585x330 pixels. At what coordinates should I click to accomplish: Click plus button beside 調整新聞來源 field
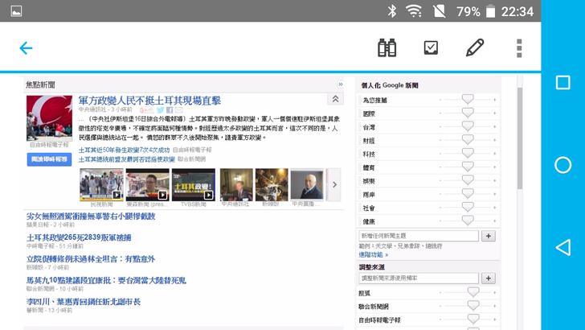pyautogui.click(x=489, y=278)
